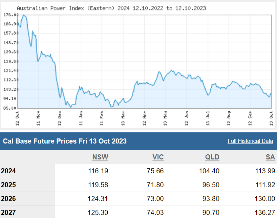This screenshot has height=218, width=278.
Task: Select the 2024 row label
Action: point(8,171)
